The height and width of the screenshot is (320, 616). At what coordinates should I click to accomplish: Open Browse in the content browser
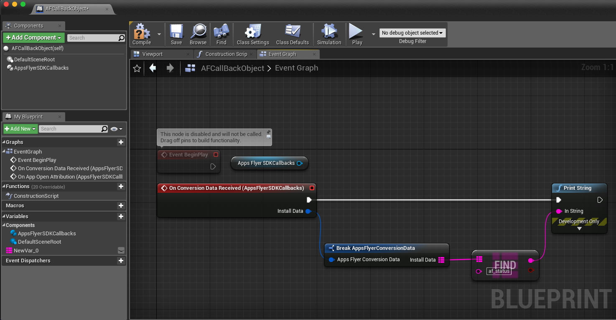(x=198, y=34)
